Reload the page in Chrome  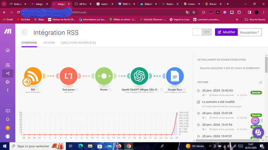point(18,12)
